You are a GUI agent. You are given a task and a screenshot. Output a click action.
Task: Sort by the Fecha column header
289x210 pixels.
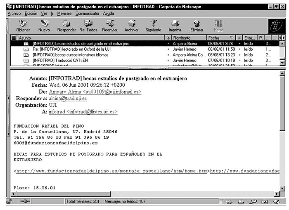220,38
